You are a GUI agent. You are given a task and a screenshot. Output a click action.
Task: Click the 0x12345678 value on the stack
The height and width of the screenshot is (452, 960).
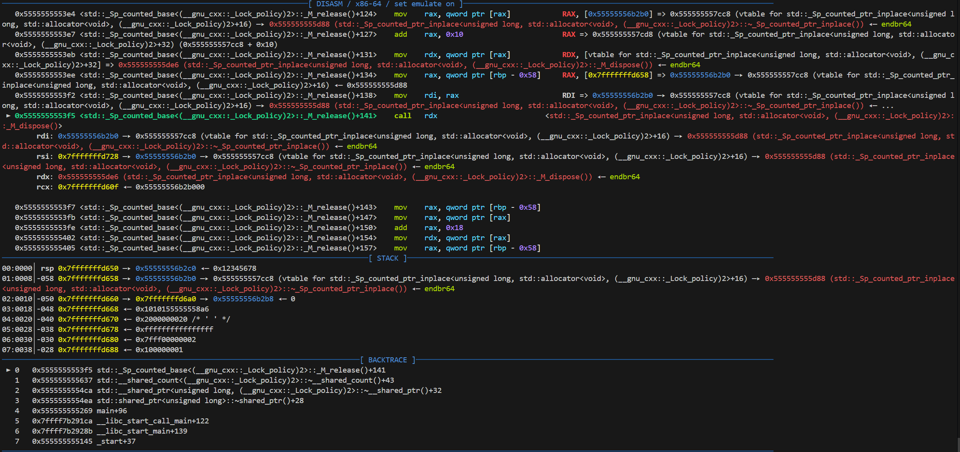pyautogui.click(x=234, y=268)
